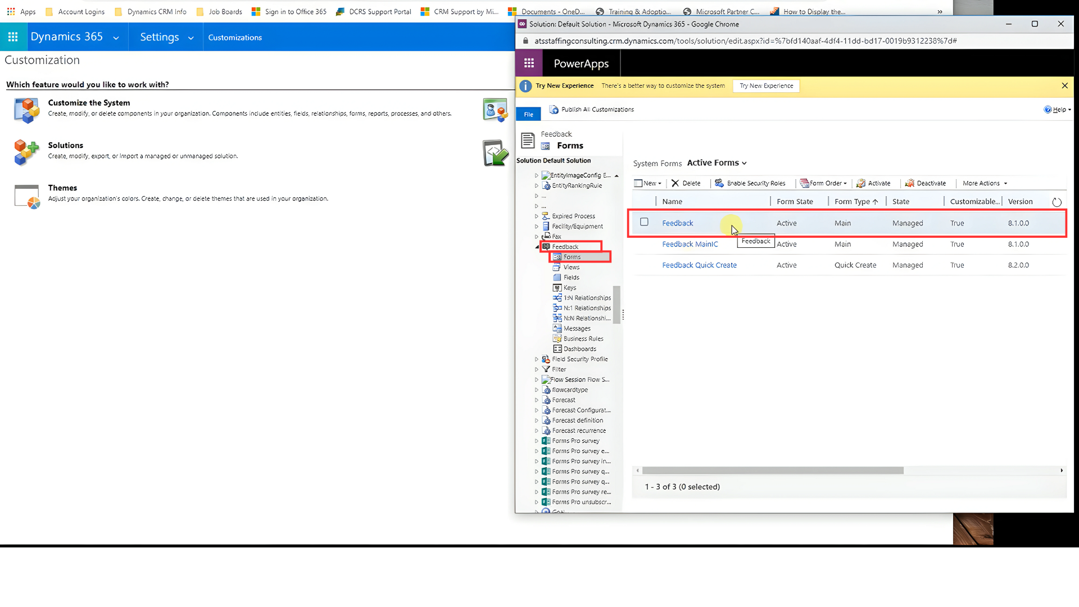Open the Feedback MainIC form link

690,244
